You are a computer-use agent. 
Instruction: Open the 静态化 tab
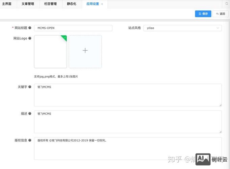pyautogui.click(x=72, y=4)
